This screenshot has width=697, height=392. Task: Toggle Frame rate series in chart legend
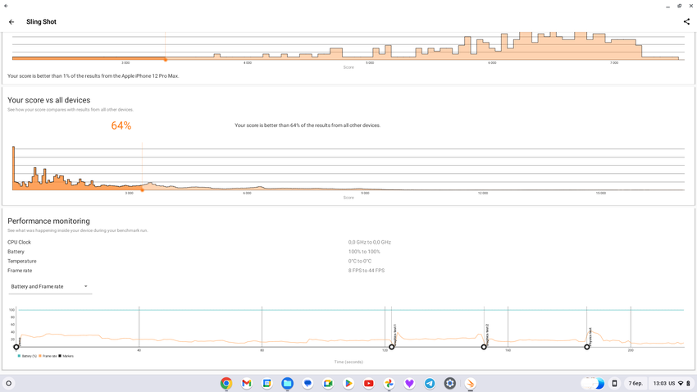pos(48,356)
